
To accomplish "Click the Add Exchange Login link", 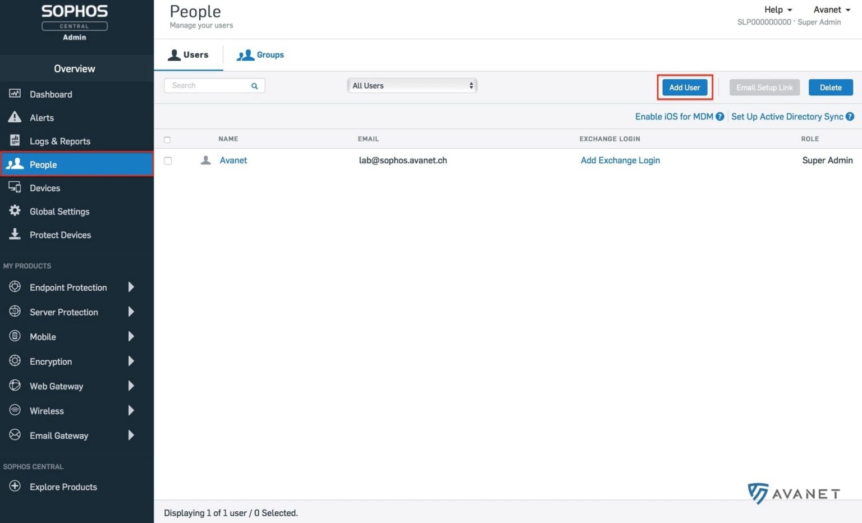I will pyautogui.click(x=620, y=160).
